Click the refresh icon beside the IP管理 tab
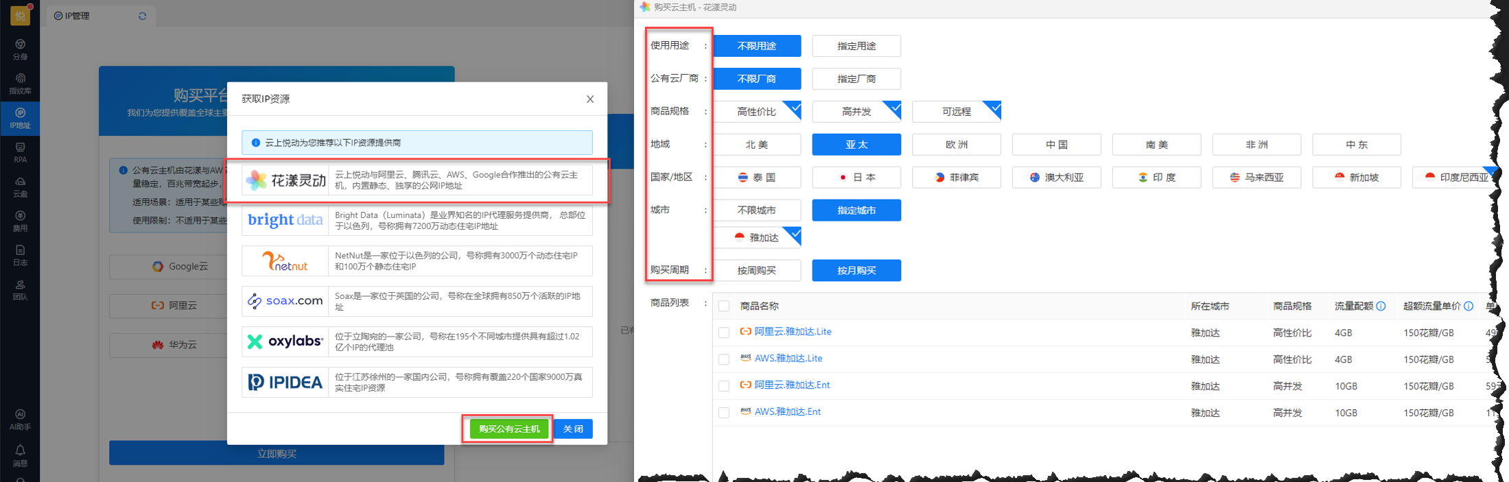 (143, 16)
